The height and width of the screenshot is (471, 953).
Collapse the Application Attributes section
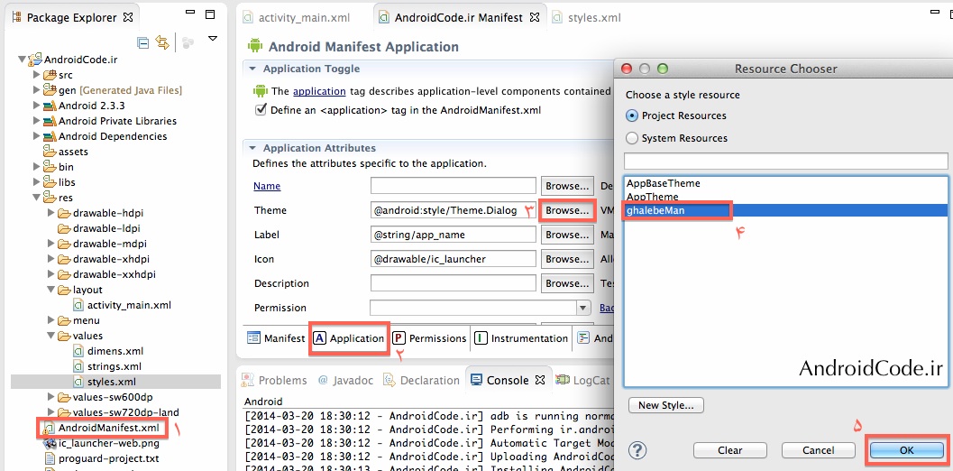pos(252,148)
